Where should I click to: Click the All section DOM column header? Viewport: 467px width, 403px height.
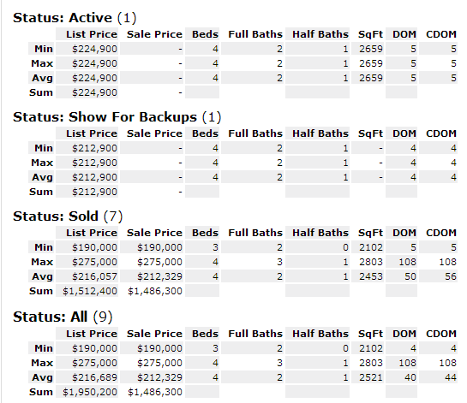click(x=404, y=334)
